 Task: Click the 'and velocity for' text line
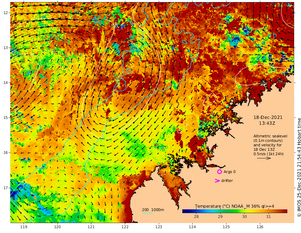coord(267,145)
